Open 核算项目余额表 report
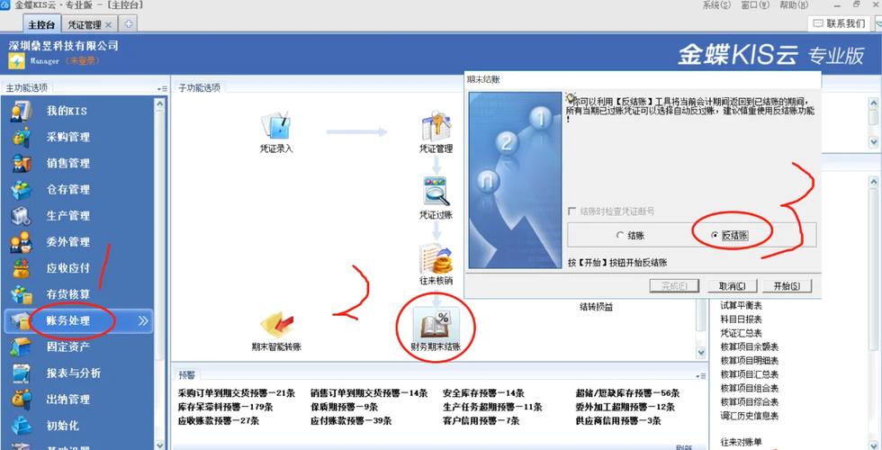Viewport: 882px width, 450px height. (x=749, y=347)
